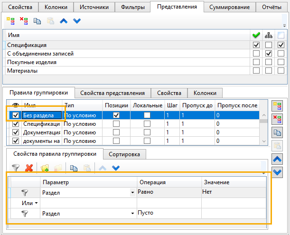The height and width of the screenshot is (235, 290).
Task: Uncheck Позиции checkbox for the Без раздела rule
Action: [x=116, y=115]
